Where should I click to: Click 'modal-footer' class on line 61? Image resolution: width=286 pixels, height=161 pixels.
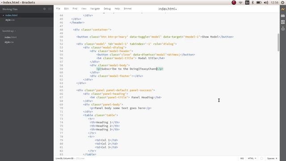(120, 76)
